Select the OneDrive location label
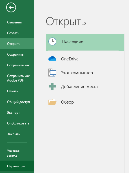This screenshot has width=129, height=173. pos(70,59)
